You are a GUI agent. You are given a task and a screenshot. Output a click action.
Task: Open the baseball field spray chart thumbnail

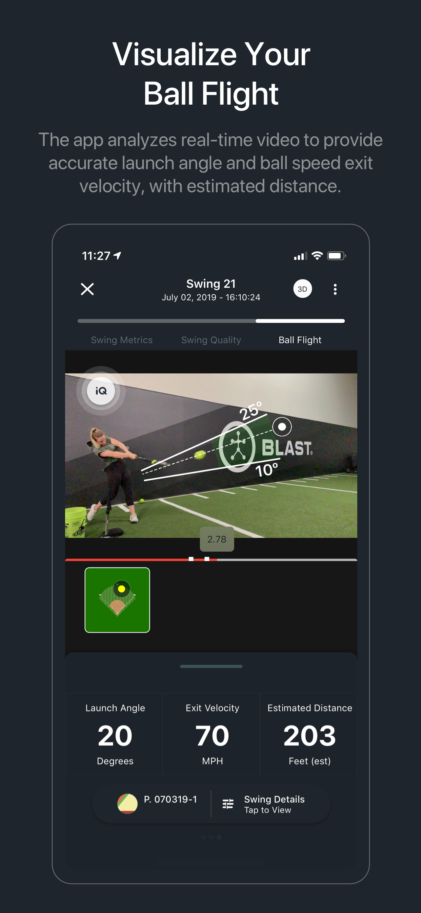tap(117, 600)
